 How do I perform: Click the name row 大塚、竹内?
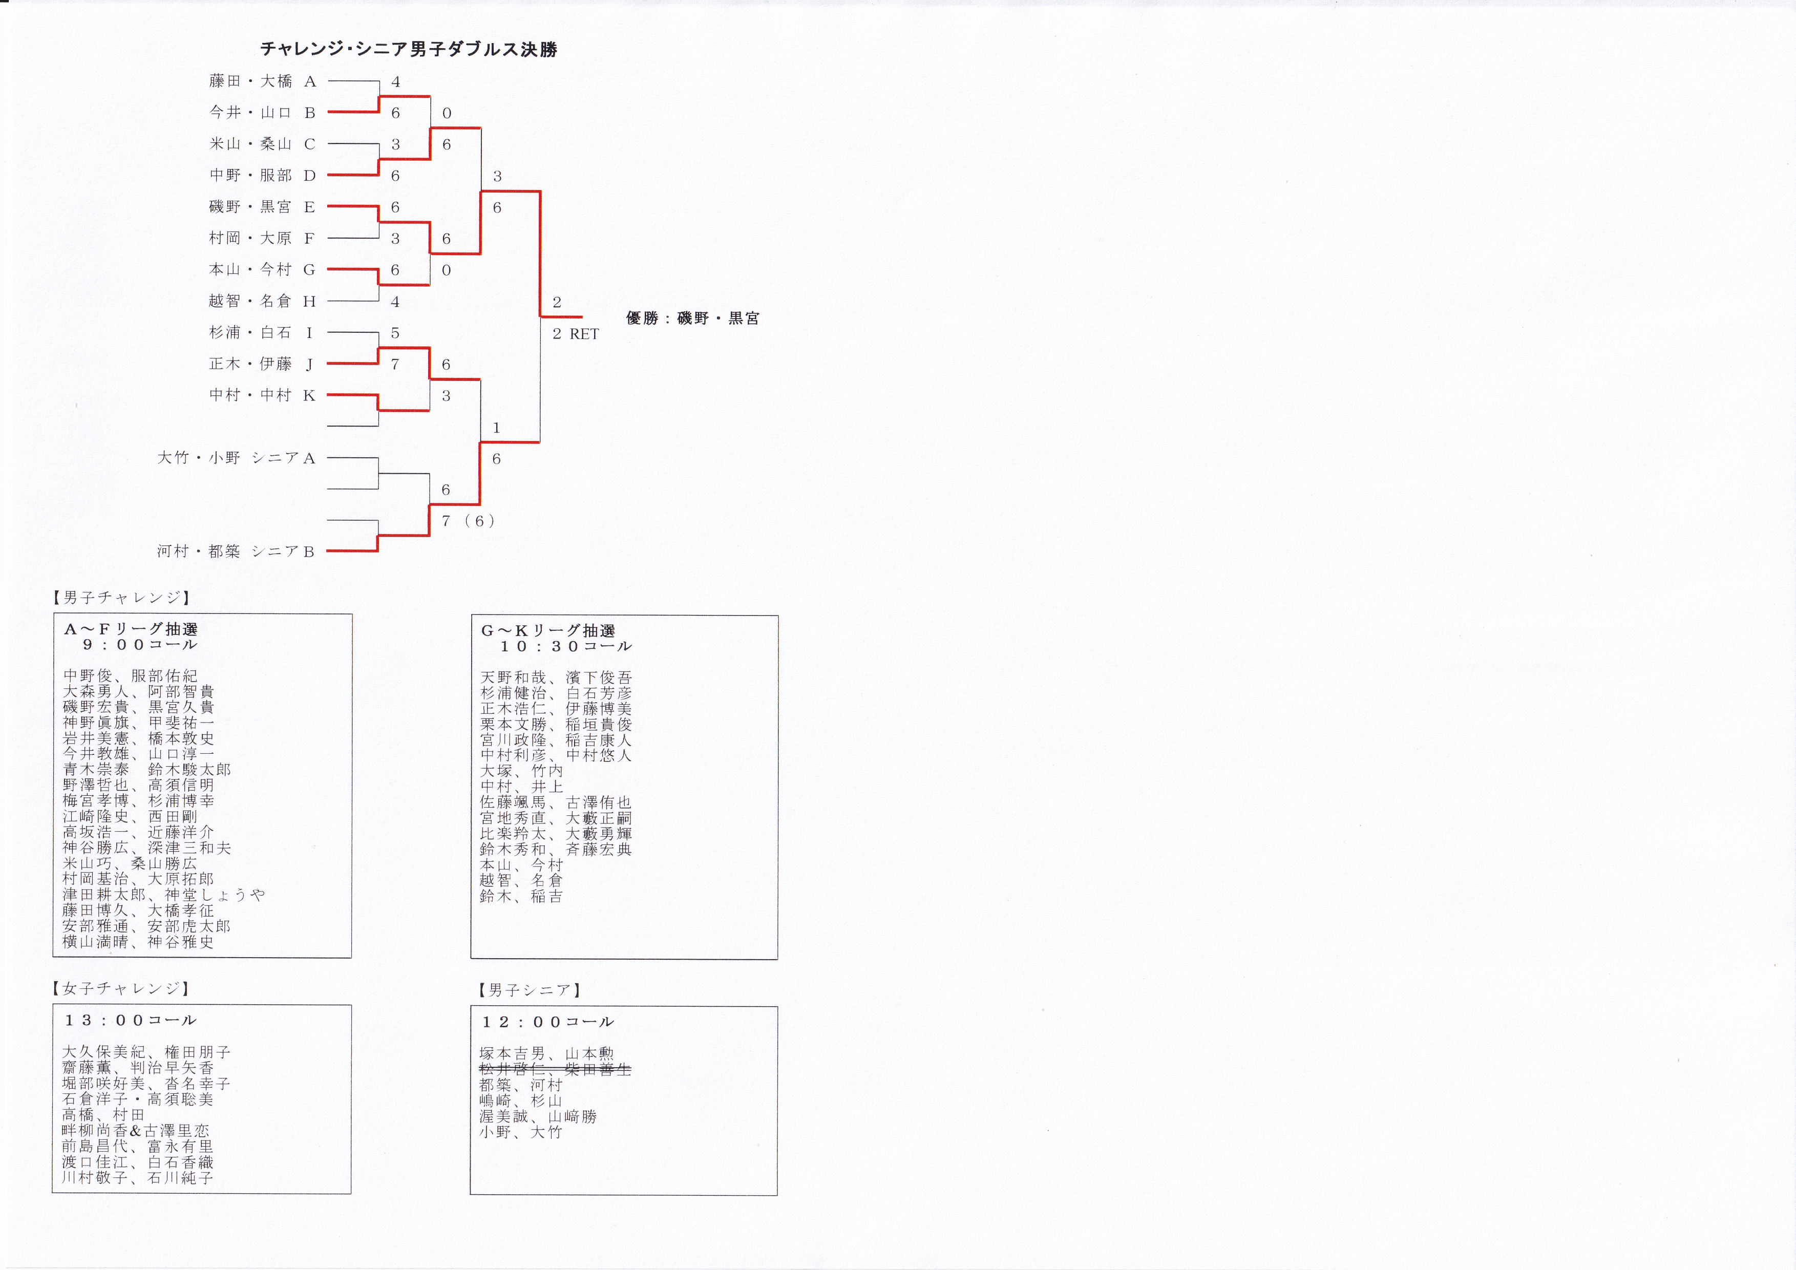[x=522, y=771]
